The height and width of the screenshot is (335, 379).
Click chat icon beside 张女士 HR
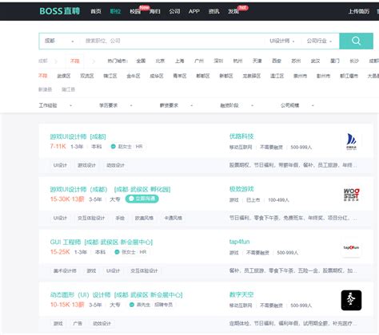click(117, 252)
